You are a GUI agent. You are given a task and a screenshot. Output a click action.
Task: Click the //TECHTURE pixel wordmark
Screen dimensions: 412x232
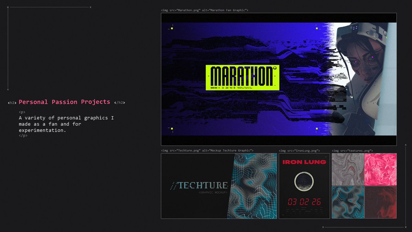pyautogui.click(x=199, y=186)
